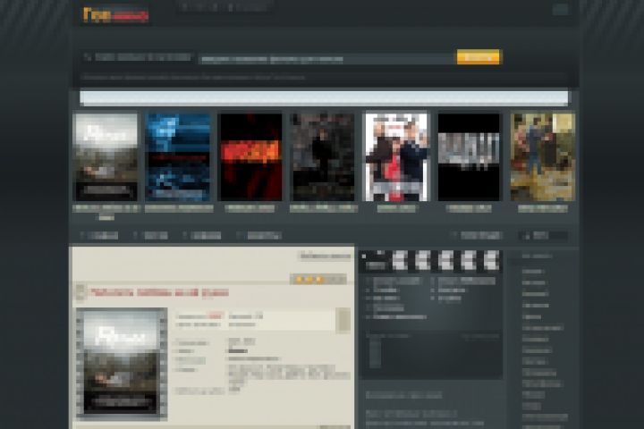Click the light-blue banner below search

click(x=324, y=98)
